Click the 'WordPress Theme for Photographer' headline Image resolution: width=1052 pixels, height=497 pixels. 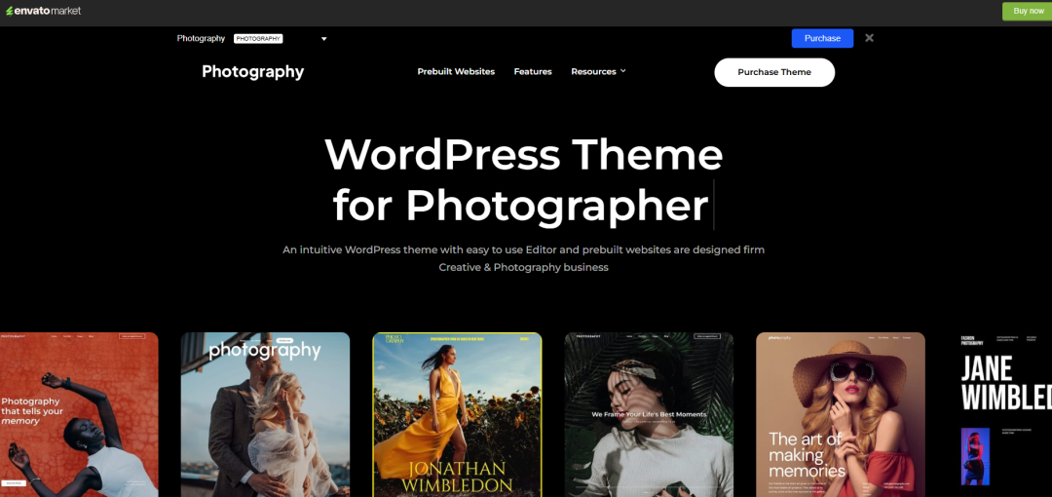pos(523,180)
